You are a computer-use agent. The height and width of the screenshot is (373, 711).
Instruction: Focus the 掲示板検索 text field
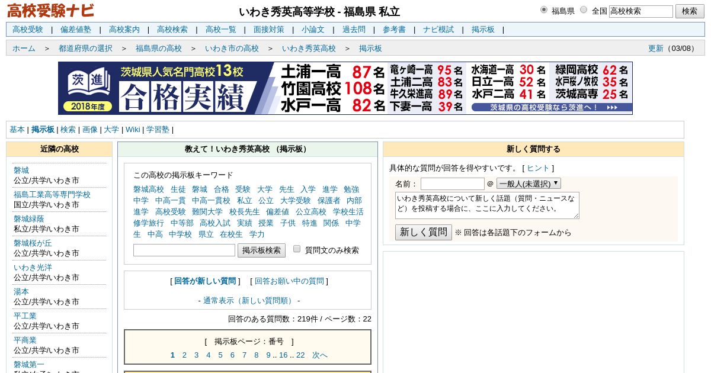[184, 250]
